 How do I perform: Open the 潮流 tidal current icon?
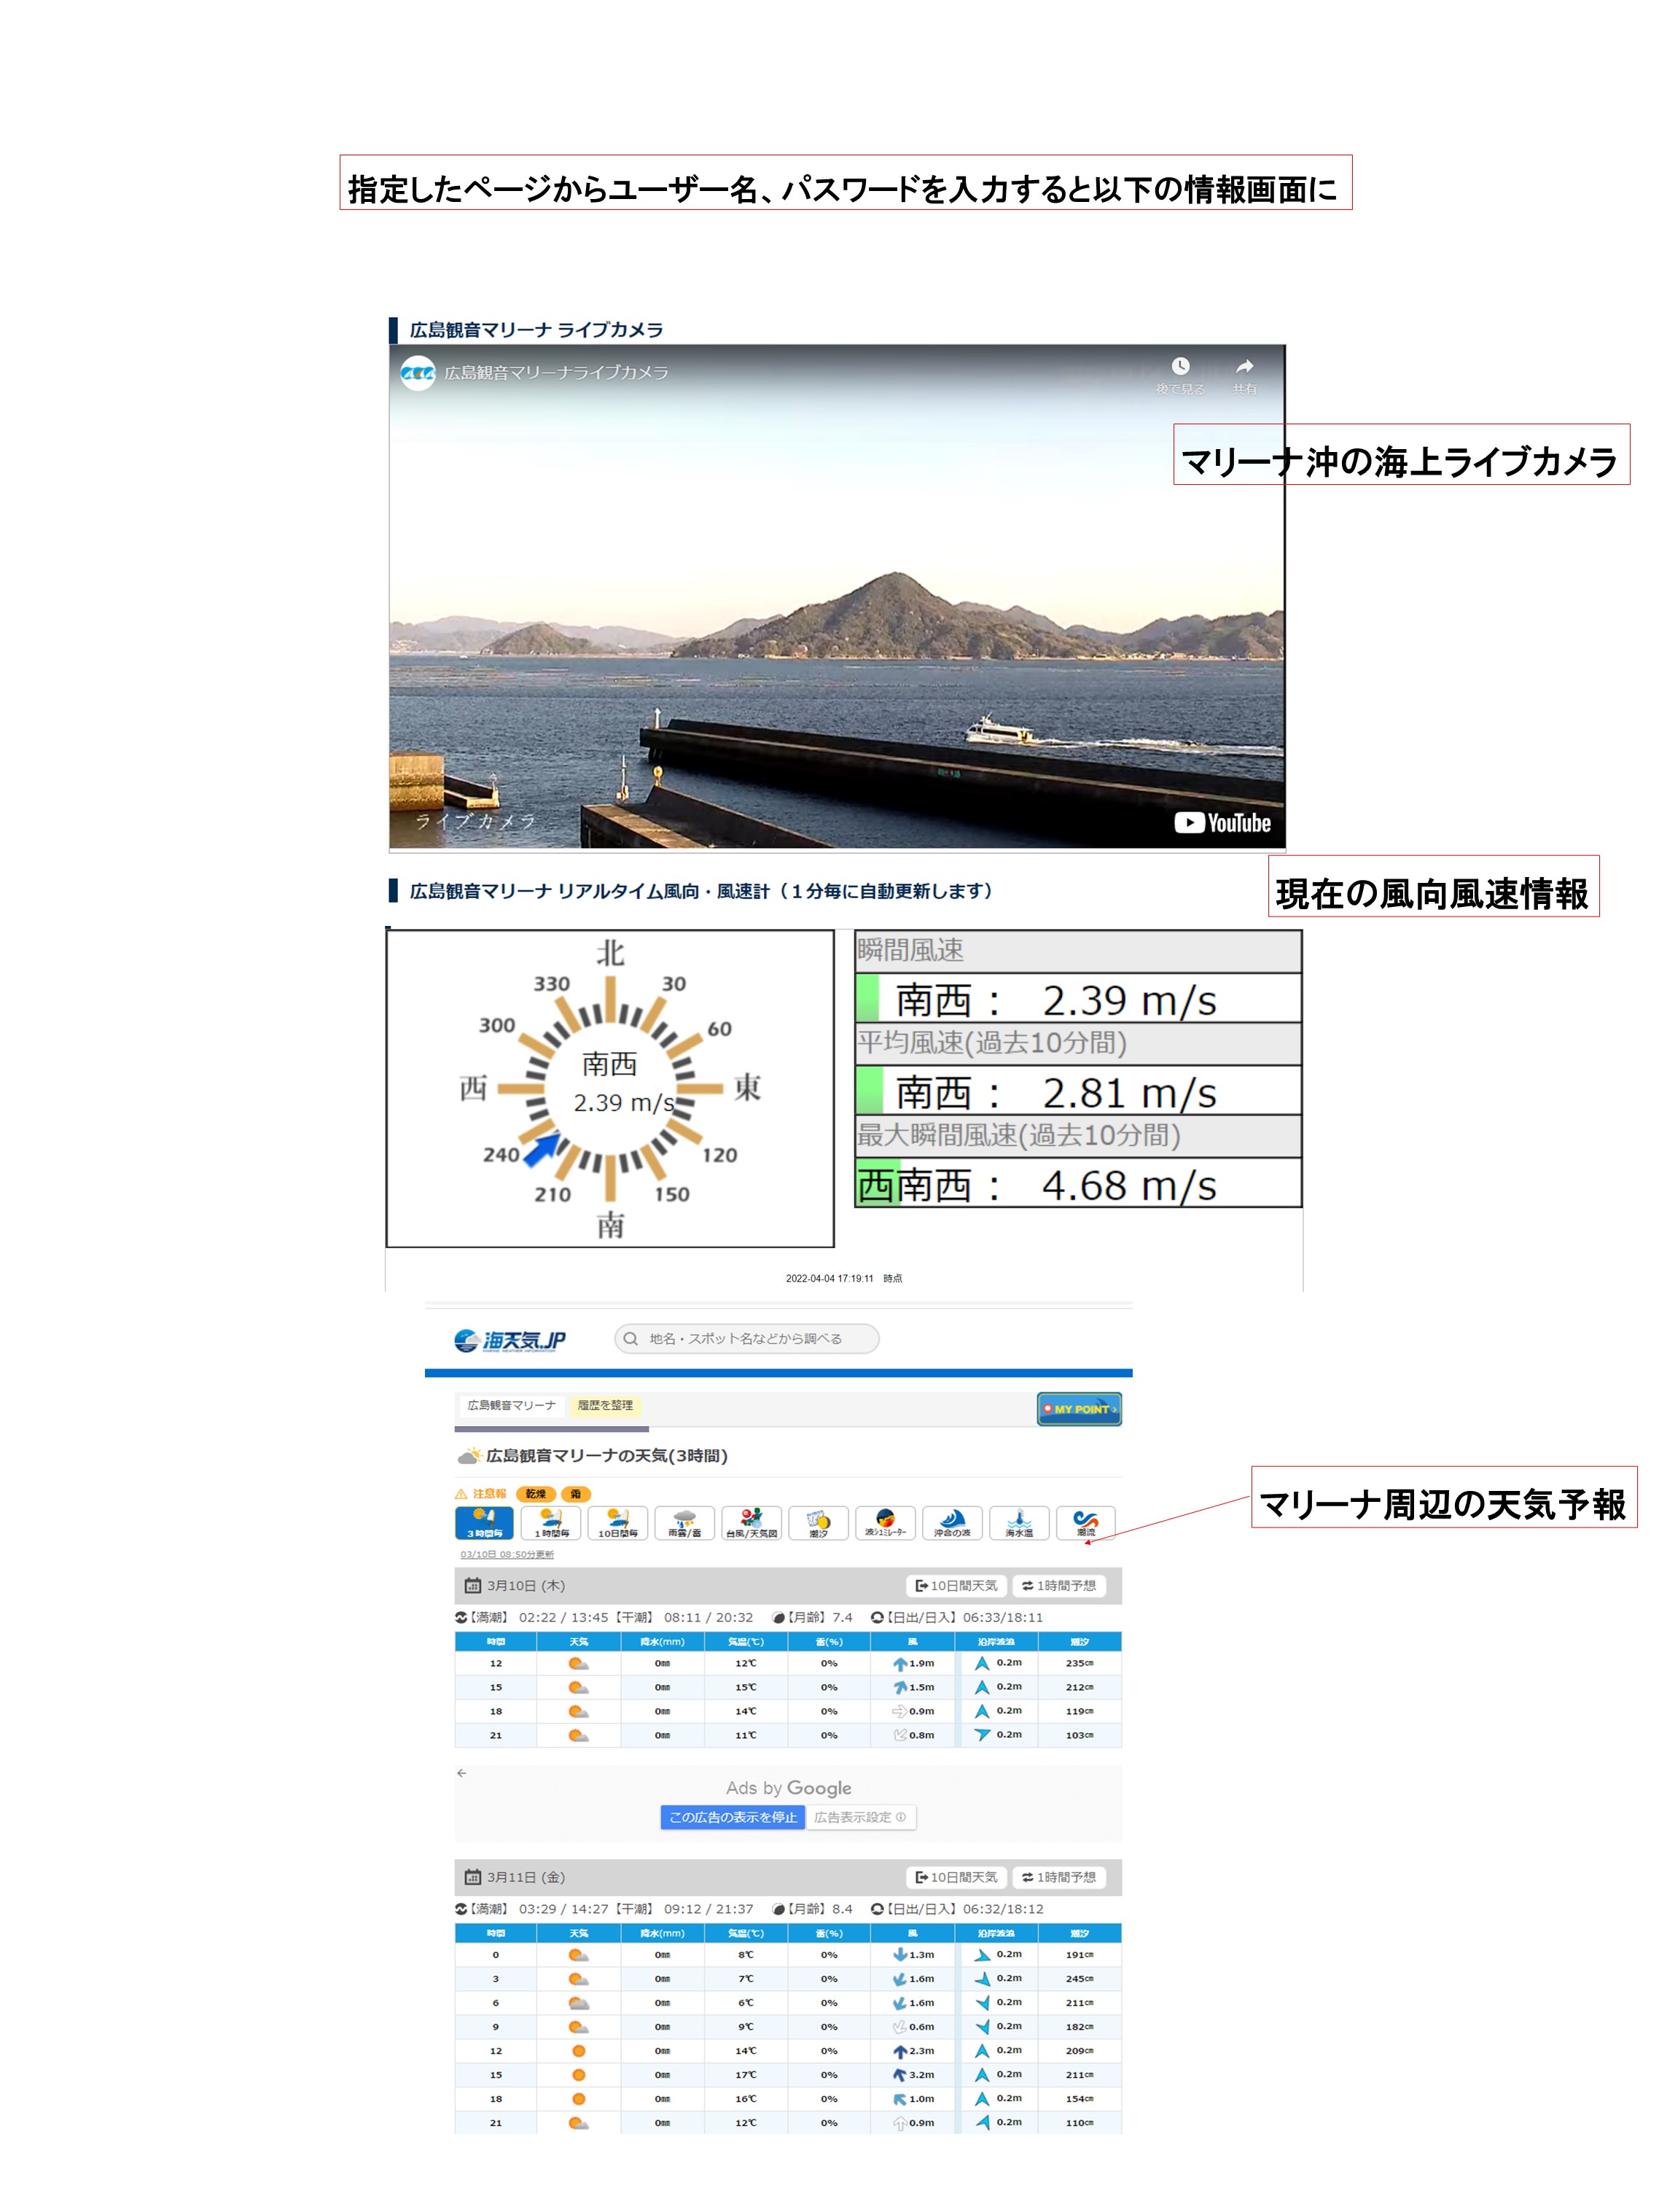pyautogui.click(x=1085, y=1522)
